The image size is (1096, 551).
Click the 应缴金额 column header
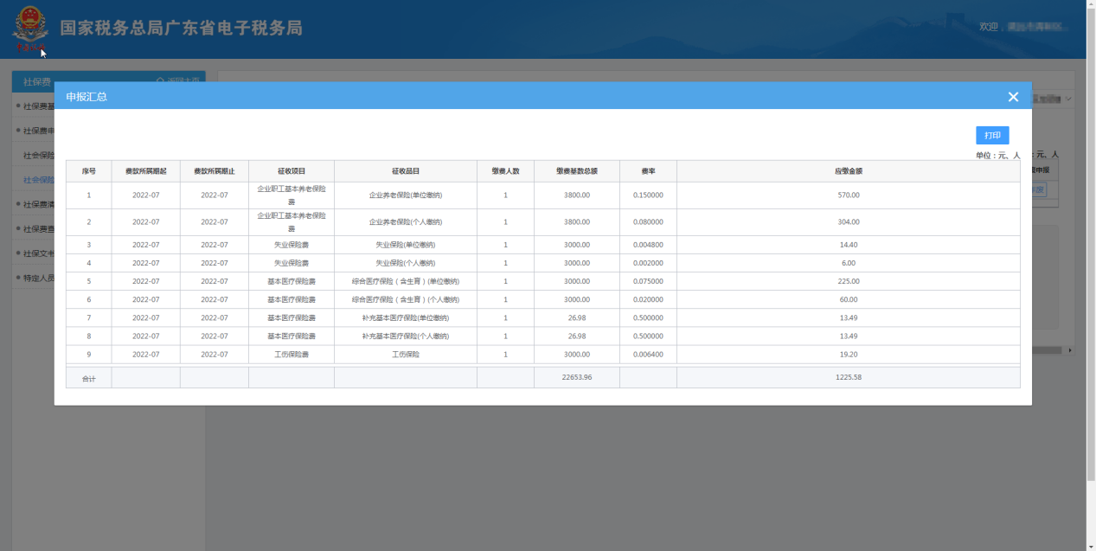click(848, 171)
